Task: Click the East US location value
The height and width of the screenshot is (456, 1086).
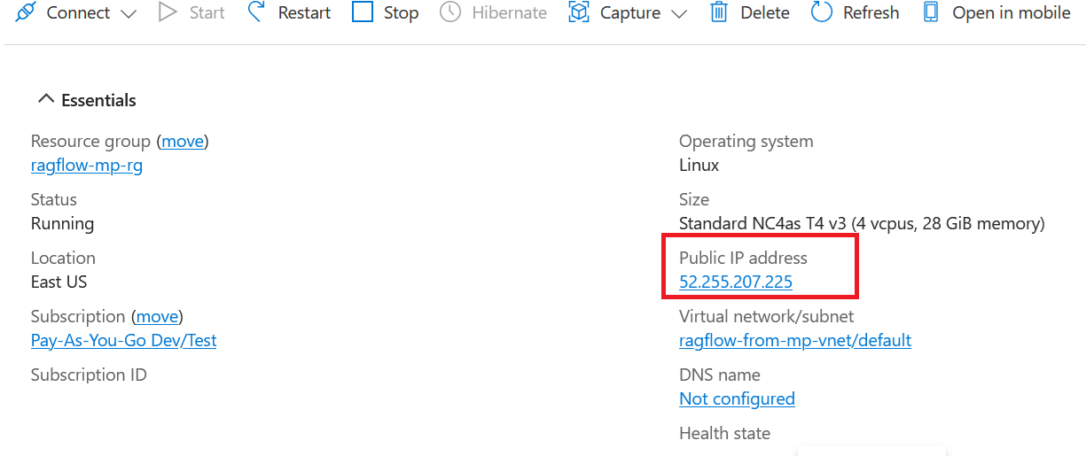Action: tap(59, 282)
